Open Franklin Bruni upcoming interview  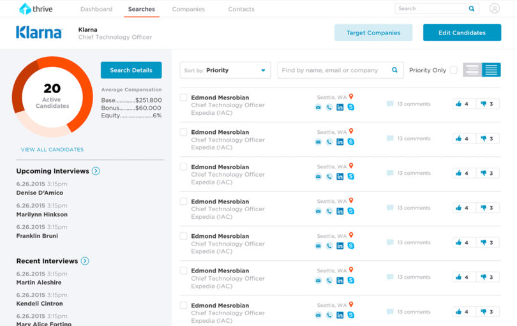coord(37,236)
